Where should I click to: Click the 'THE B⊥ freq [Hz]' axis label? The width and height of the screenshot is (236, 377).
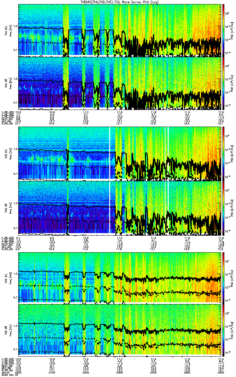[8, 278]
